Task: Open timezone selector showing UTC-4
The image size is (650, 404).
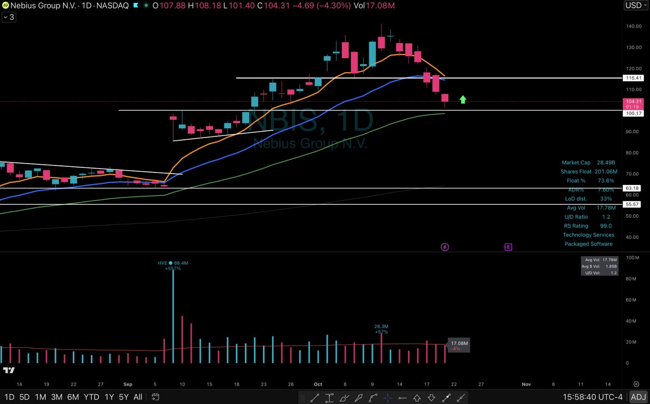Action: 592,397
